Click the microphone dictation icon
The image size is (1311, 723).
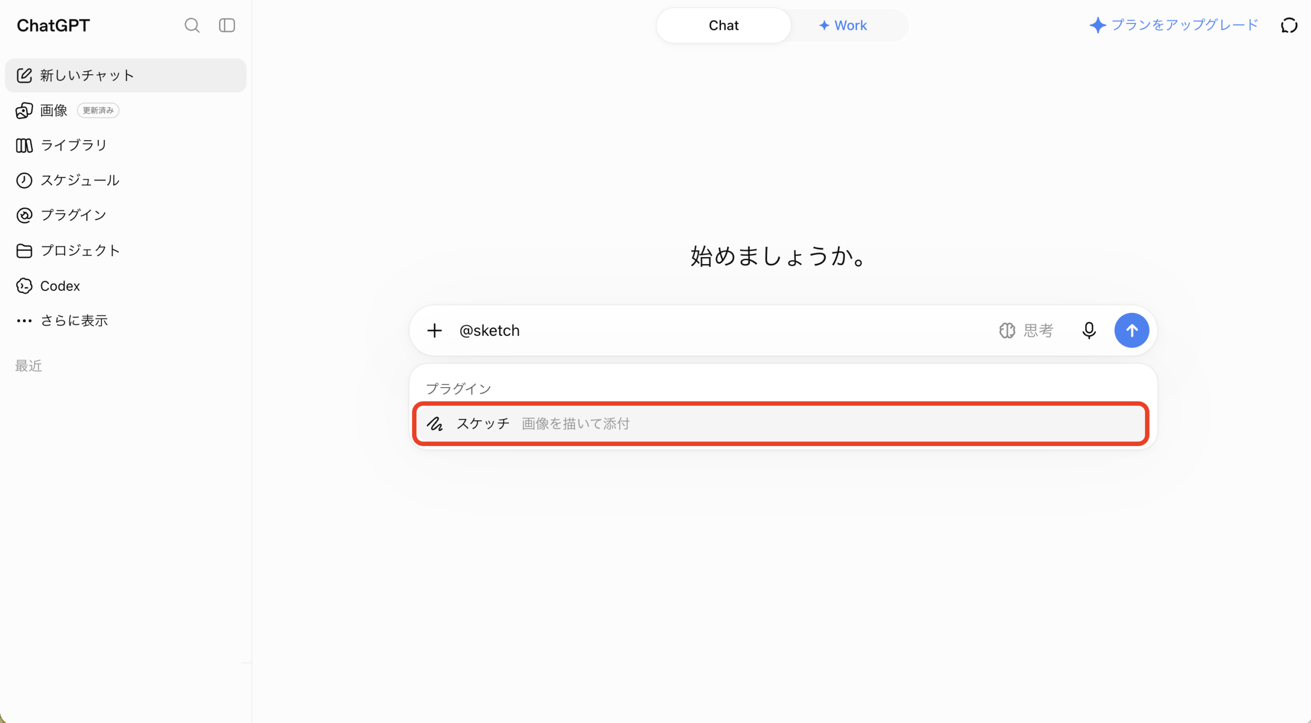coord(1089,330)
